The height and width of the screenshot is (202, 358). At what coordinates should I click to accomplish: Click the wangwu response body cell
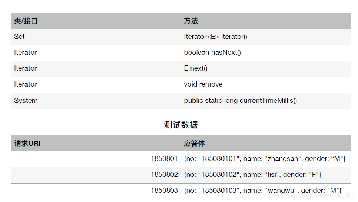(266, 191)
